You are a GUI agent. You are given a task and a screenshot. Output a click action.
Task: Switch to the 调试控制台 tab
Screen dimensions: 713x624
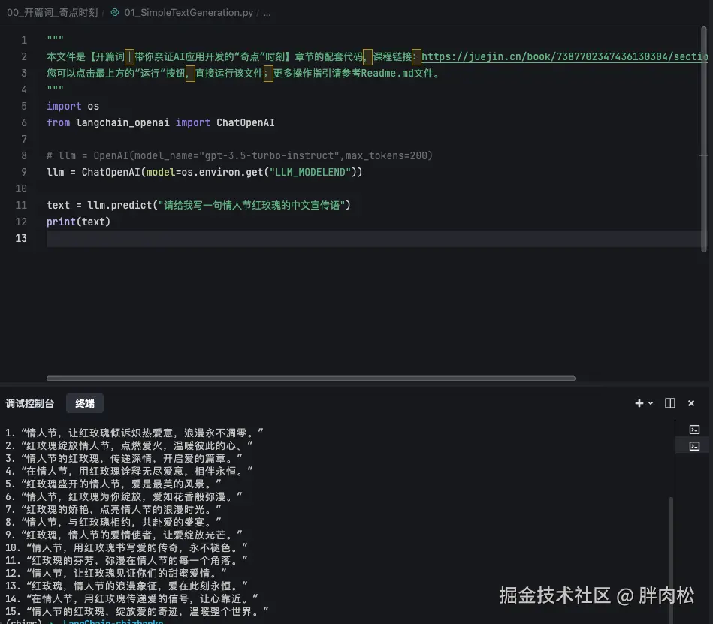[x=30, y=403]
